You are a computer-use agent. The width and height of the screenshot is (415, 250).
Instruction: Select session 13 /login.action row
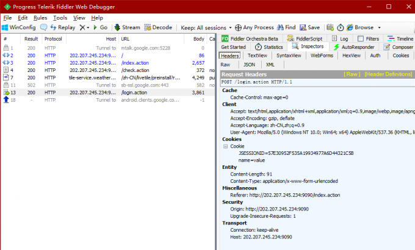(108, 93)
